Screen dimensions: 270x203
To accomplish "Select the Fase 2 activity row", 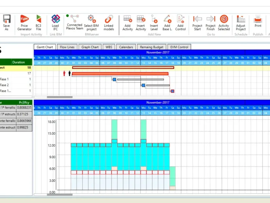I will (16, 85).
